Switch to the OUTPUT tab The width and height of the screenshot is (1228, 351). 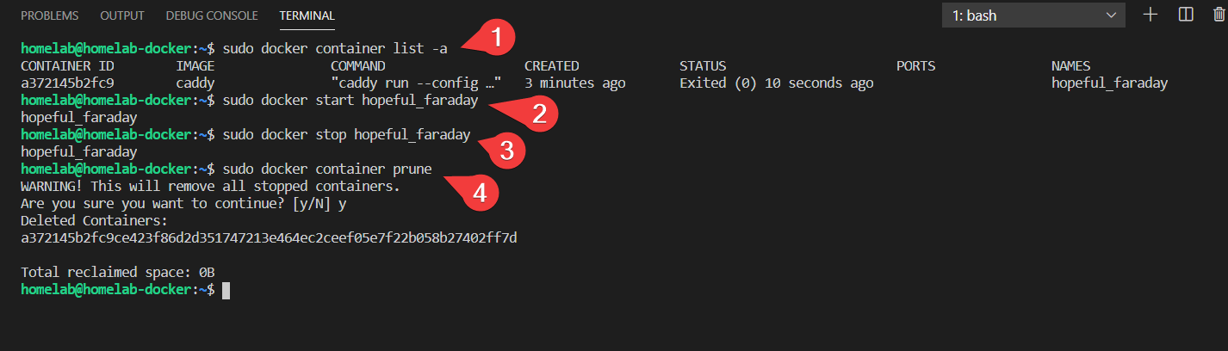122,15
